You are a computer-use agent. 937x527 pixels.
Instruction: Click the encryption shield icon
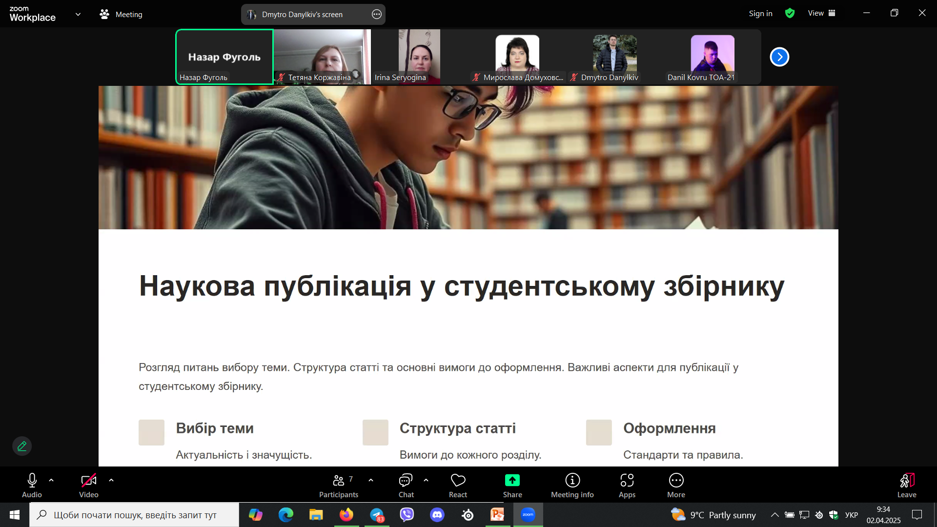click(790, 14)
